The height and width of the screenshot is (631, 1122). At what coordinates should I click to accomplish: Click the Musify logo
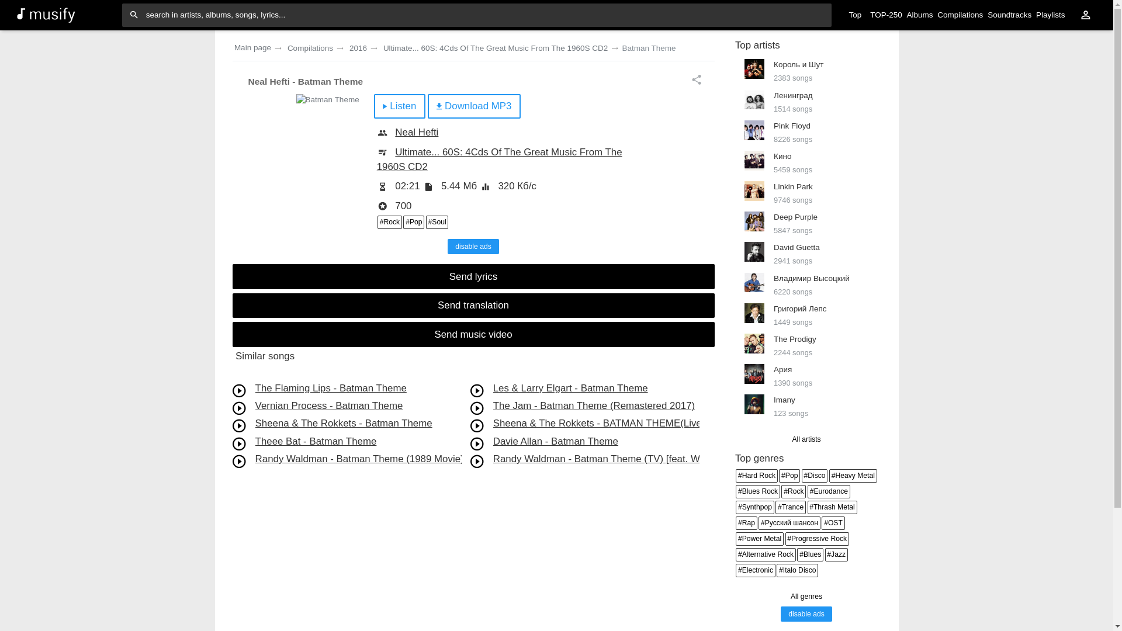46,15
